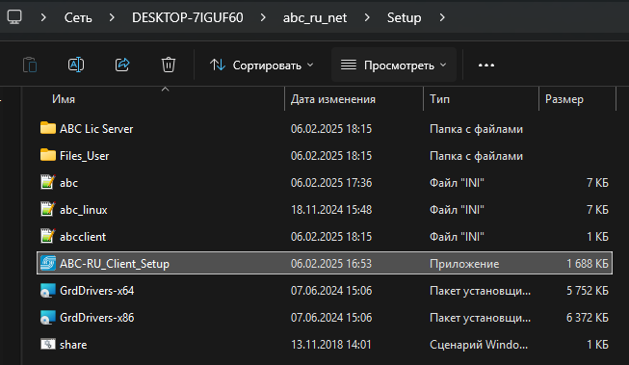Click the Paste clipboard icon

[30, 65]
